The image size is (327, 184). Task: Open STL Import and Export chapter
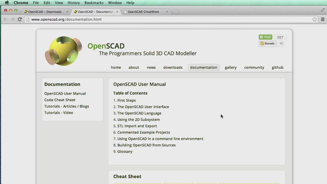137,126
